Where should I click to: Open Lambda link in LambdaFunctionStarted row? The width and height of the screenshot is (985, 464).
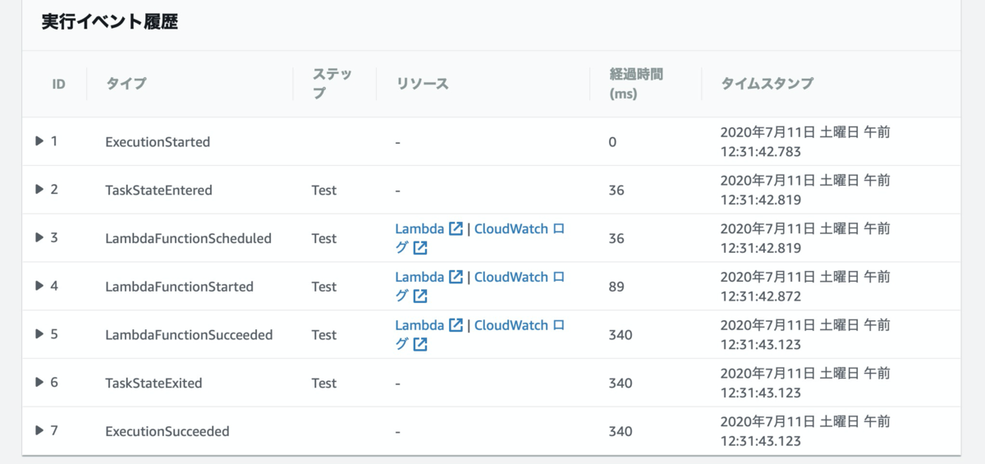[419, 277]
